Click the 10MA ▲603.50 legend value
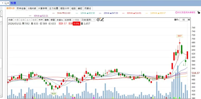 click(88, 13)
